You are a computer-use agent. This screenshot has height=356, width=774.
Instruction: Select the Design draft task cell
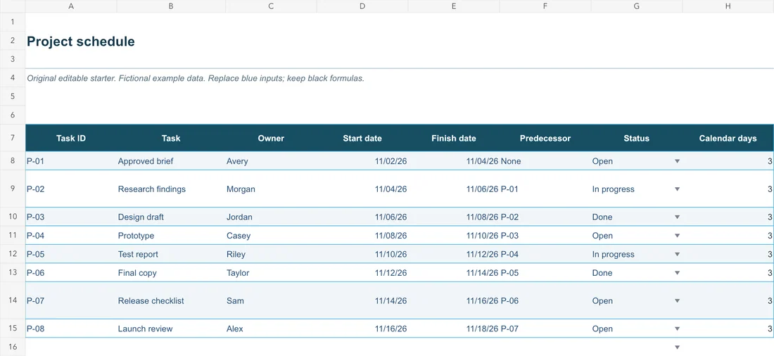[171, 217]
